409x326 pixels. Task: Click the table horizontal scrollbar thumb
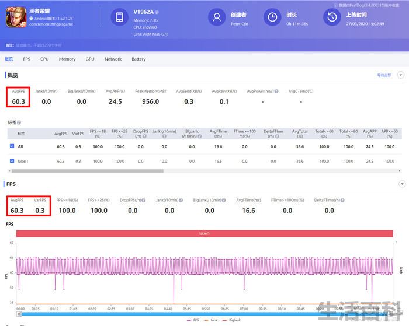coord(88,171)
